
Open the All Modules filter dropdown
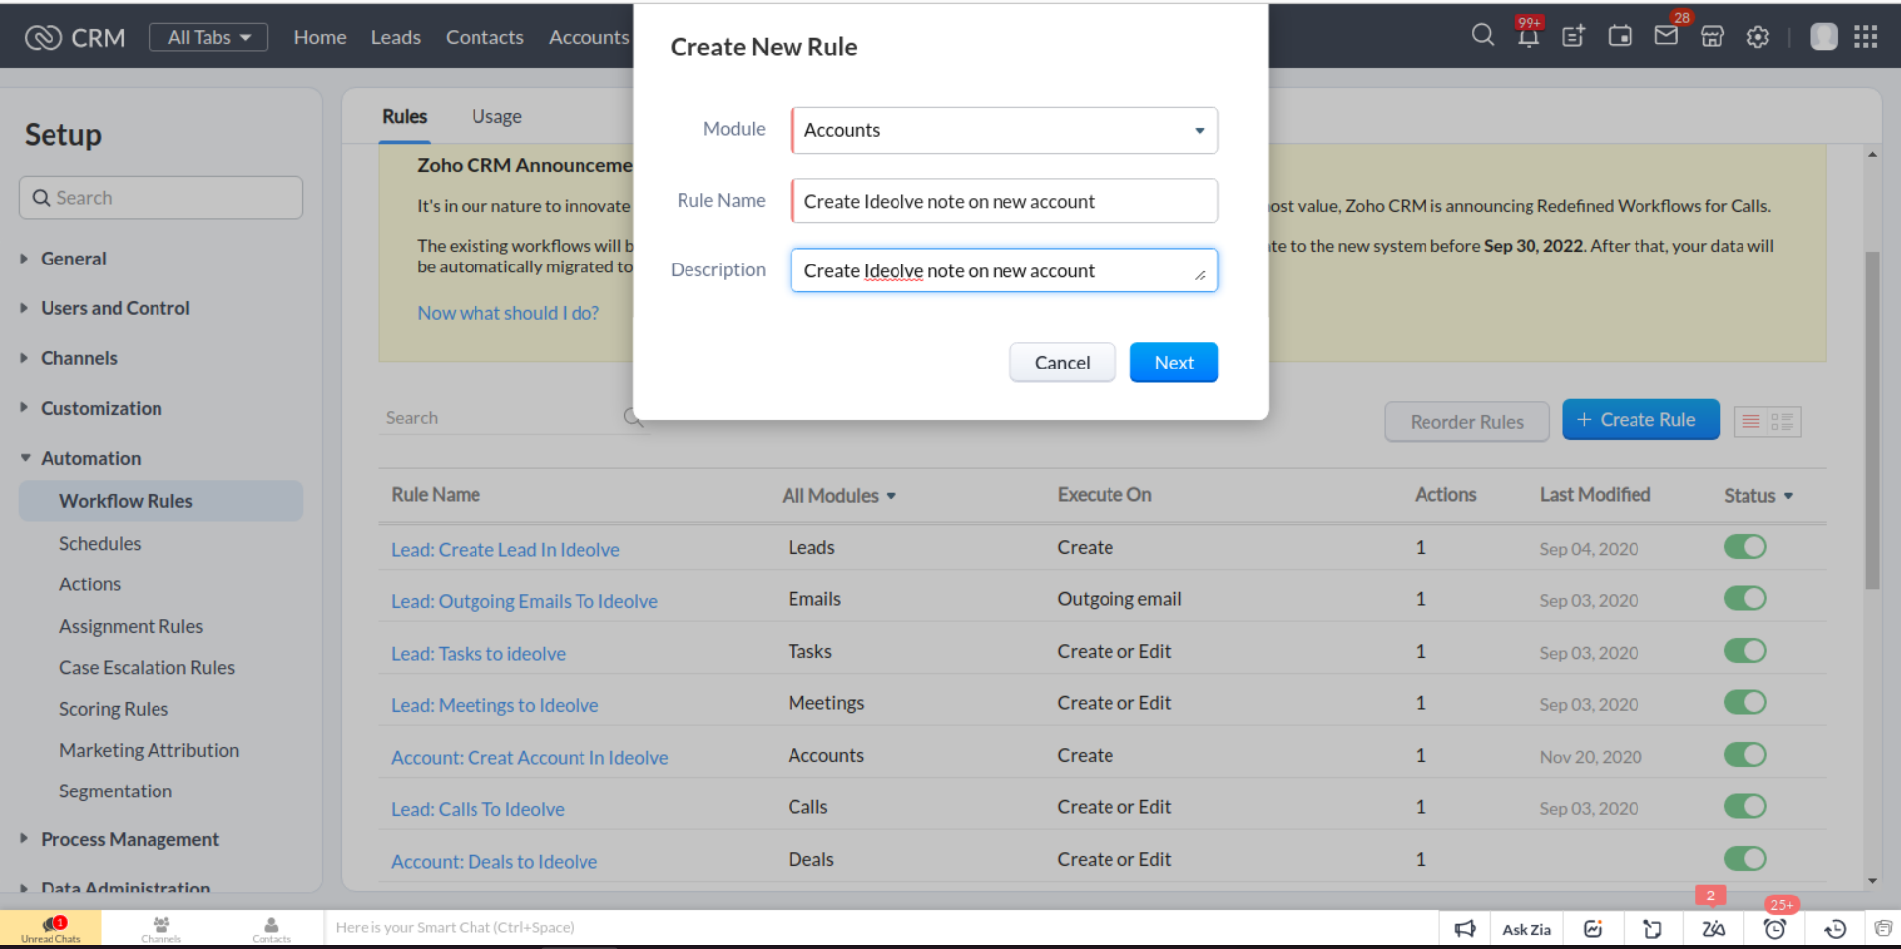coord(838,495)
